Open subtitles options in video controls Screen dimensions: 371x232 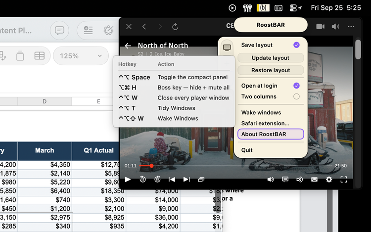285,179
